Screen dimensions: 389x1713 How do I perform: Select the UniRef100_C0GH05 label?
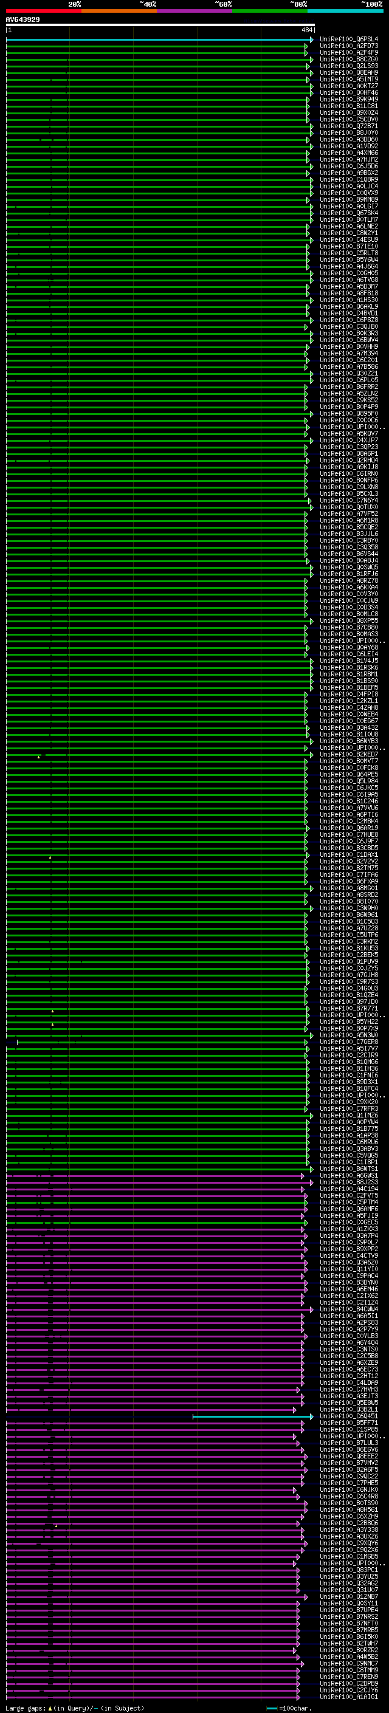348,273
